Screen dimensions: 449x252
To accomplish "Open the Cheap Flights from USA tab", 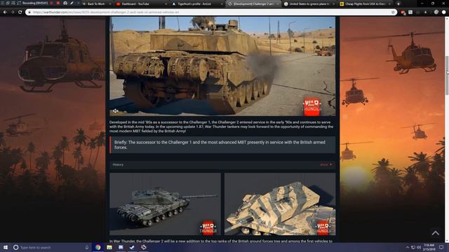I will tap(365, 4).
